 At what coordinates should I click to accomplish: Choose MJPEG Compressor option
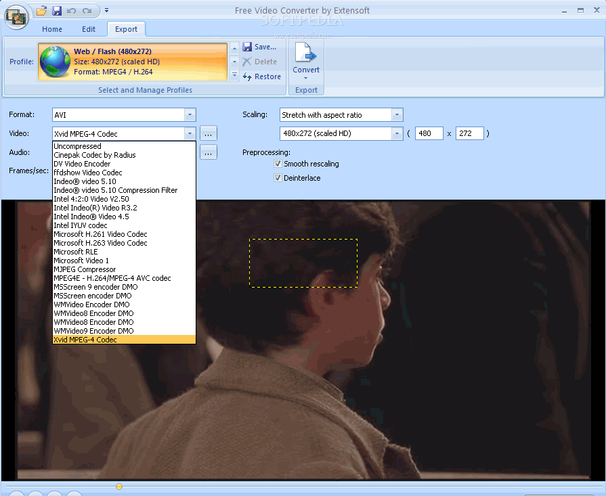pyautogui.click(x=124, y=269)
